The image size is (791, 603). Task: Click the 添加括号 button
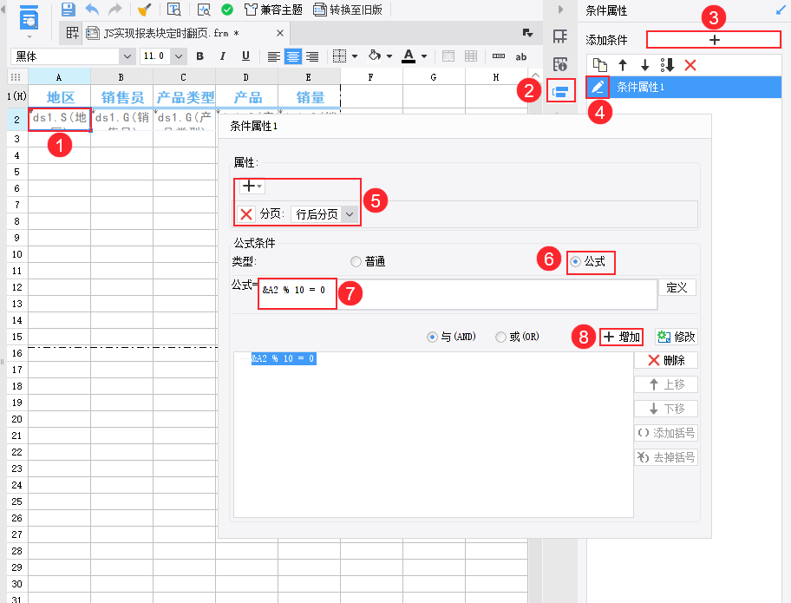pyautogui.click(x=666, y=433)
